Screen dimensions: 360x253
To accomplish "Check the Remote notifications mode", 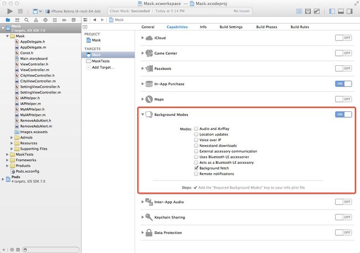I will pyautogui.click(x=196, y=174).
